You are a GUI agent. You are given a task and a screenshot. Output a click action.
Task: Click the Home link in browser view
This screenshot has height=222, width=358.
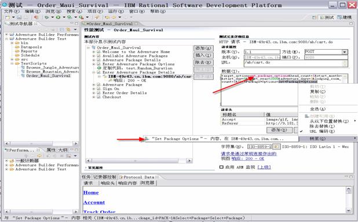coord(91,193)
